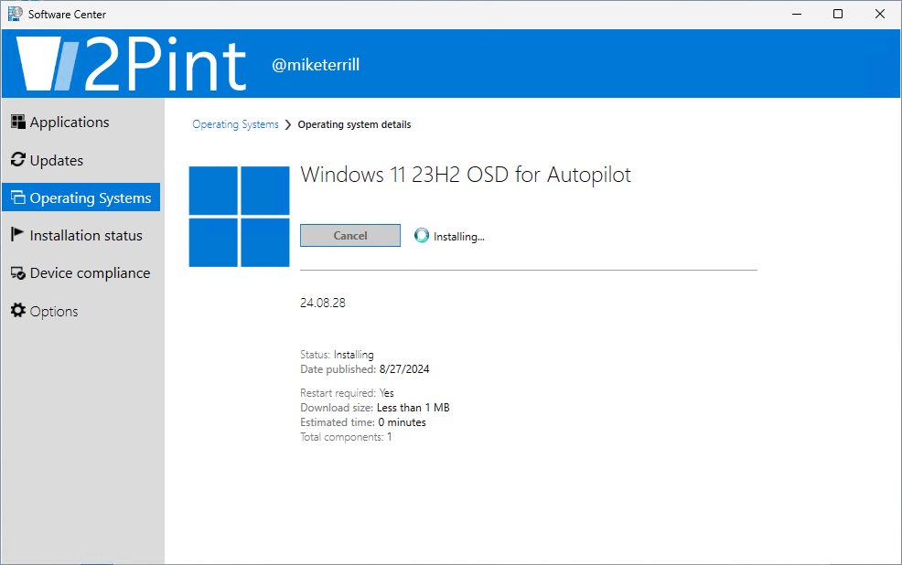Screen dimensions: 902x565
Task: Open the Applications section
Action: click(81, 122)
